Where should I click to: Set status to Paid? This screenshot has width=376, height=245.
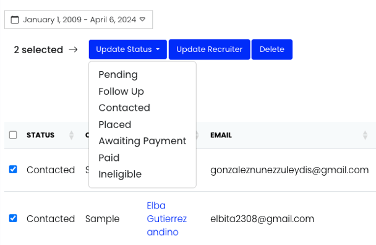[109, 158]
